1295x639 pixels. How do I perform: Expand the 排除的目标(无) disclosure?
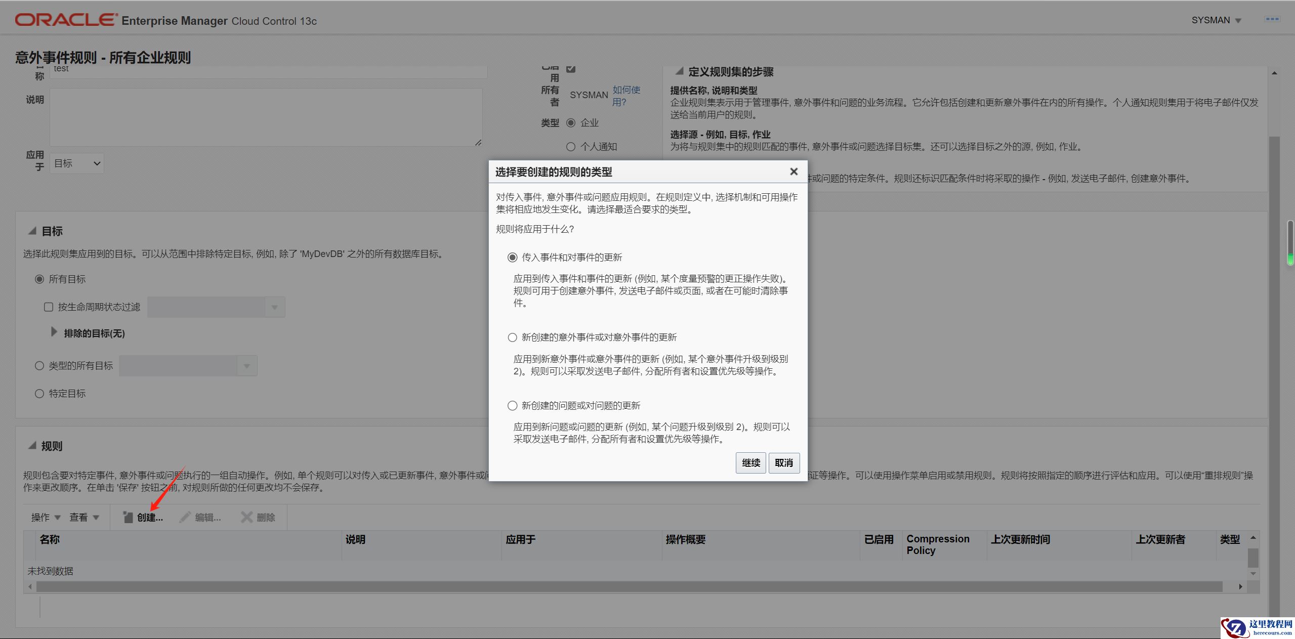coord(54,332)
